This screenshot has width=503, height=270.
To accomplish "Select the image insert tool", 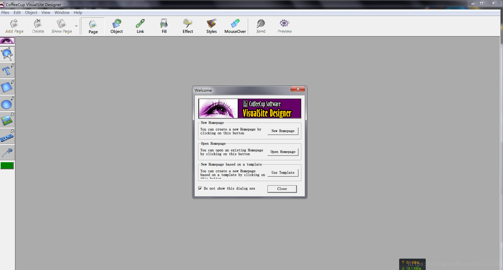I will pyautogui.click(x=7, y=120).
